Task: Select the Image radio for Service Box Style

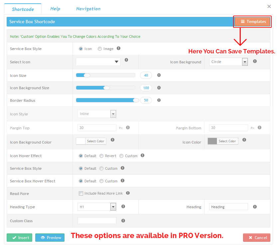Action: click(100, 49)
